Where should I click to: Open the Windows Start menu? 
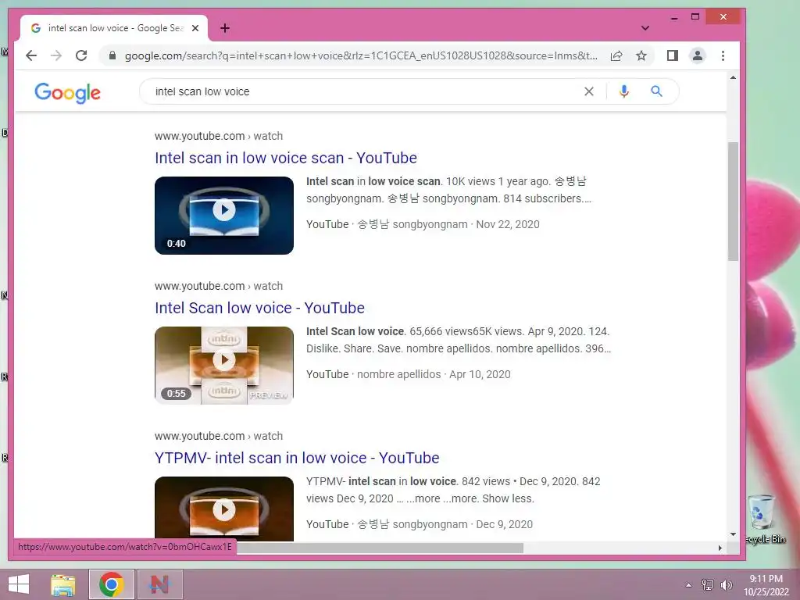pyautogui.click(x=19, y=584)
